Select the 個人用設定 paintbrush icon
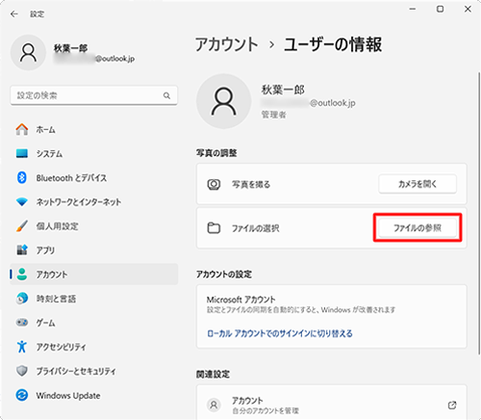 [22, 226]
